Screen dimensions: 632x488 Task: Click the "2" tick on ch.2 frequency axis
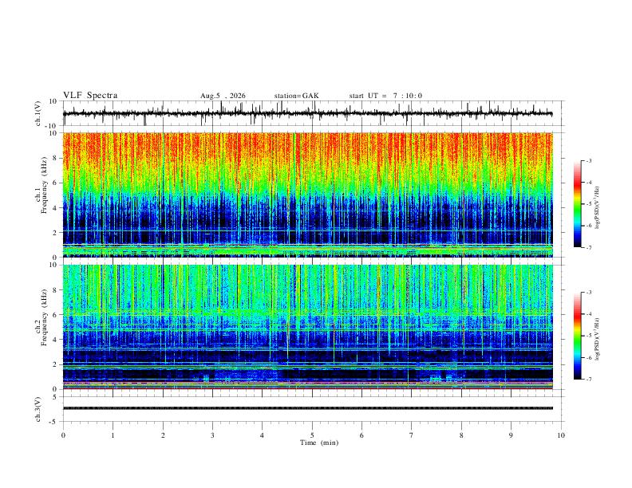coord(56,364)
